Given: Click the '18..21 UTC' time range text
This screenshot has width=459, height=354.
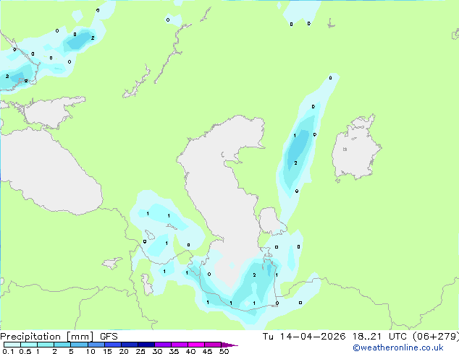Looking at the screenshot, I should click(x=379, y=337).
